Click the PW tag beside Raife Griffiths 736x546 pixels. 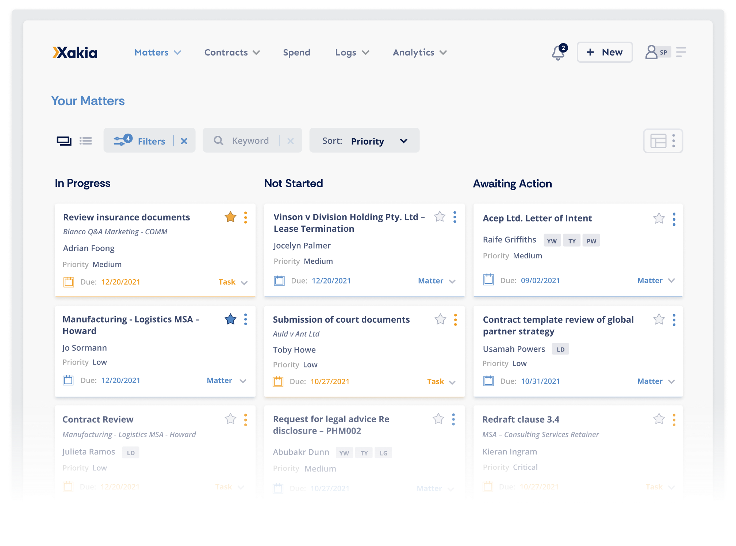(591, 241)
